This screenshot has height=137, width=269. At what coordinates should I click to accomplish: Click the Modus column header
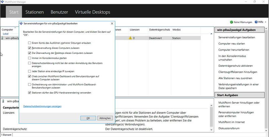pyautogui.click(x=177, y=30)
